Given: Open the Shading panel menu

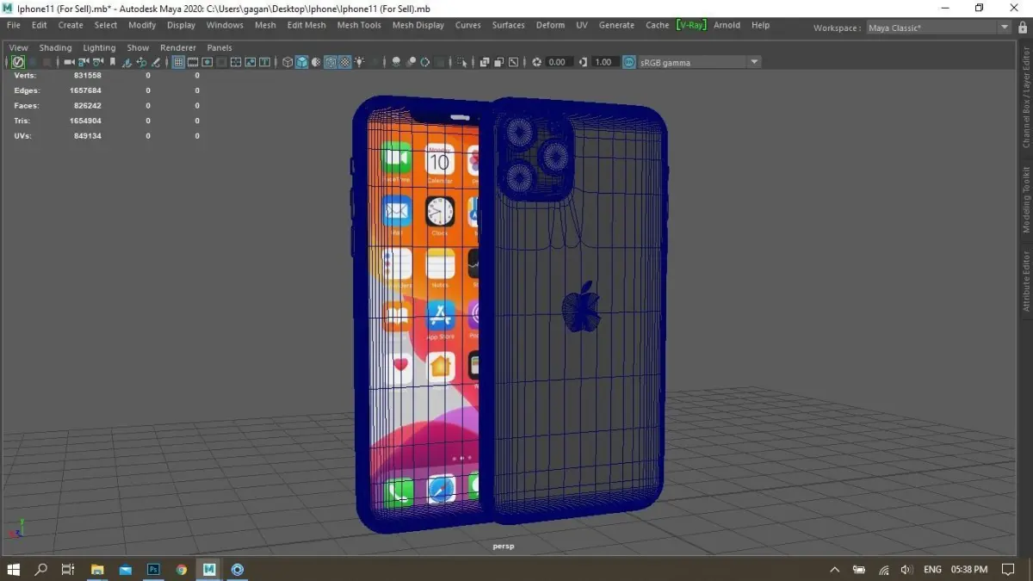Looking at the screenshot, I should pyautogui.click(x=55, y=48).
